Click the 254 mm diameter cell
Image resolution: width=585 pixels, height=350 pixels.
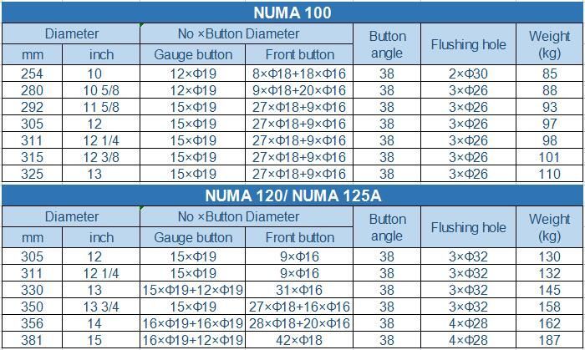32,74
